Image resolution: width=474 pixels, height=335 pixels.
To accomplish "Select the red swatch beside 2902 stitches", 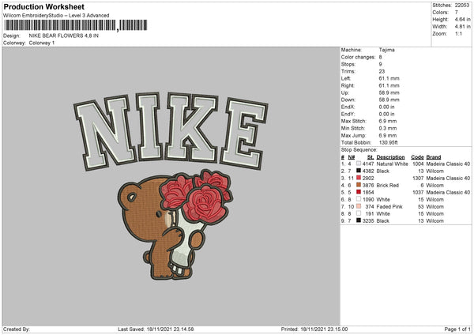I will click(x=359, y=178).
